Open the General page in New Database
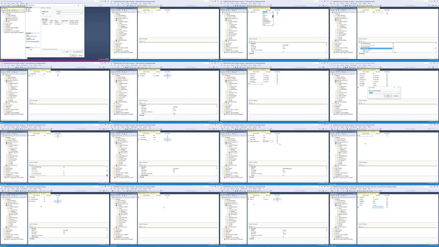This screenshot has height=247, width=439. [x=29, y=9]
